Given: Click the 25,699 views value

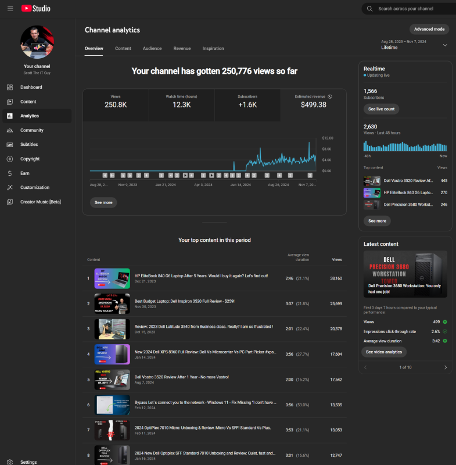Looking at the screenshot, I should coord(336,303).
